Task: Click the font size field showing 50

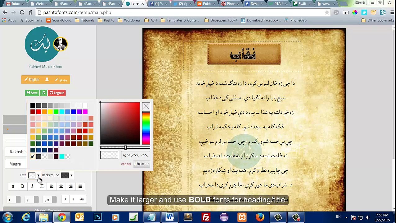Action: pos(47,200)
